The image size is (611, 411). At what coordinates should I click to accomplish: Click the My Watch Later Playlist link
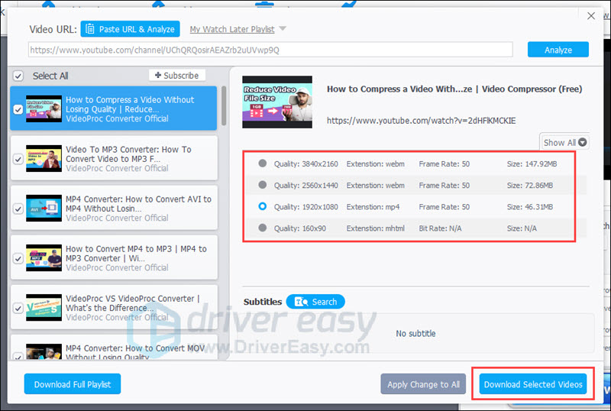coord(232,29)
